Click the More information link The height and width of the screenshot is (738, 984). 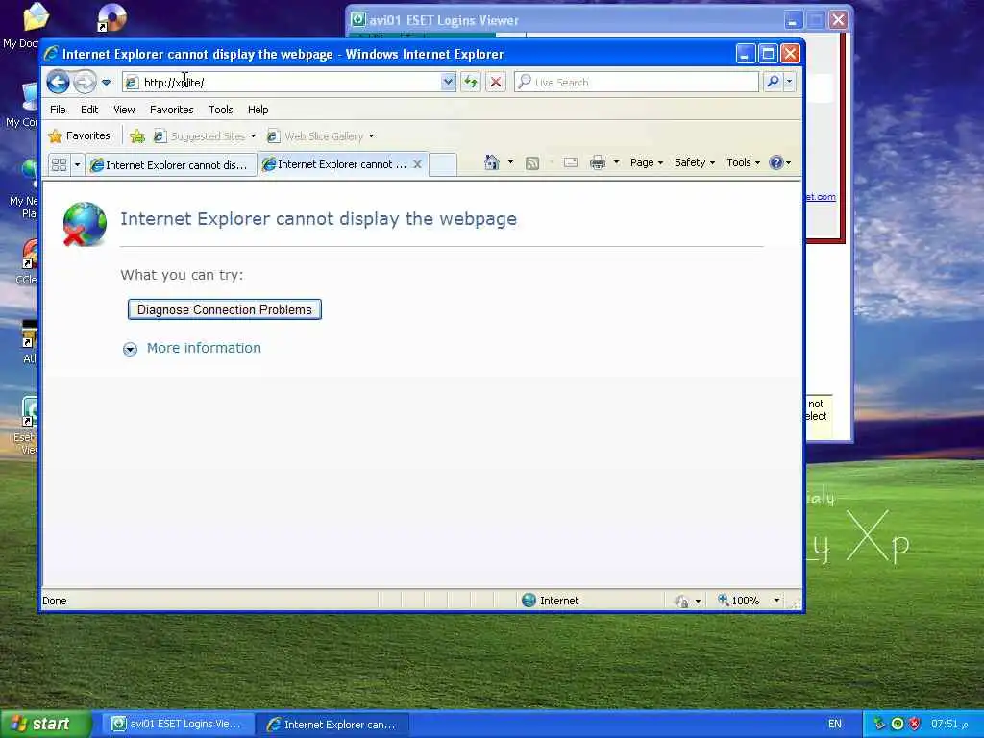pos(204,348)
